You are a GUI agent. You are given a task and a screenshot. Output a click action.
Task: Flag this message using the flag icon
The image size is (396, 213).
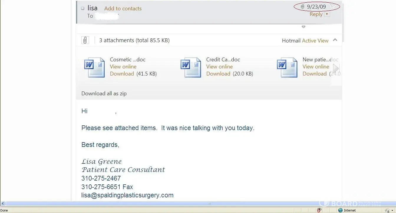[x=333, y=6]
